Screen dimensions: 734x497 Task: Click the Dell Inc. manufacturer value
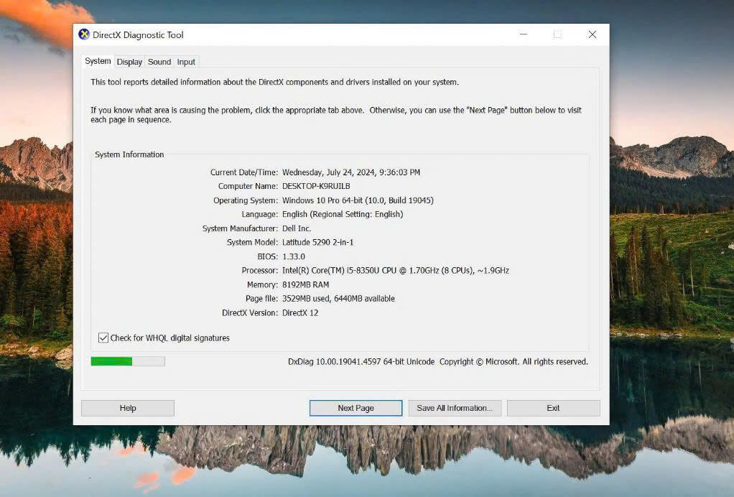(297, 228)
